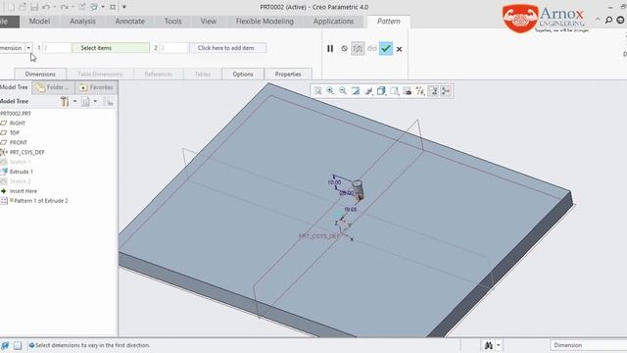Screen dimensions: 627x353
Task: Click here to add item collector
Action: point(228,48)
